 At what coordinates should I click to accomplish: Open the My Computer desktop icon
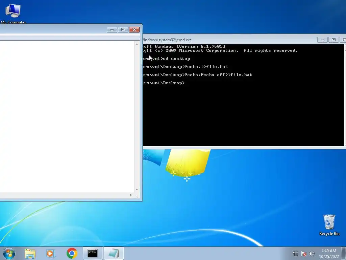[13, 13]
